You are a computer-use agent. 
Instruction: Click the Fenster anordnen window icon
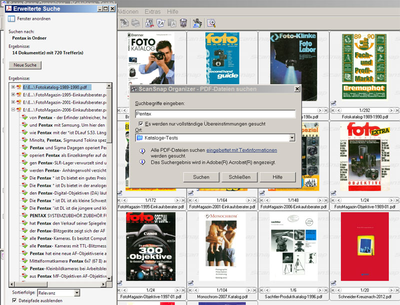click(12, 19)
